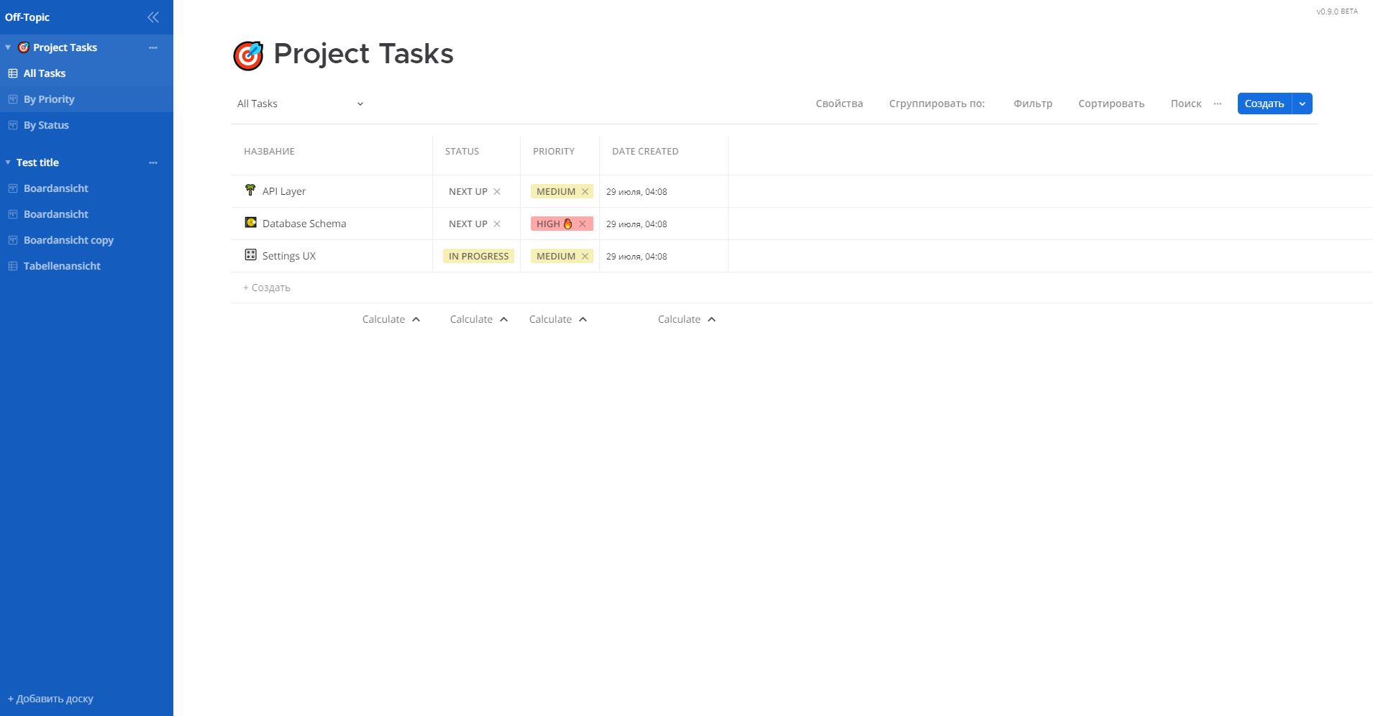Image resolution: width=1373 pixels, height=716 pixels.
Task: Open the Calculate option under Priority column
Action: pyautogui.click(x=557, y=318)
